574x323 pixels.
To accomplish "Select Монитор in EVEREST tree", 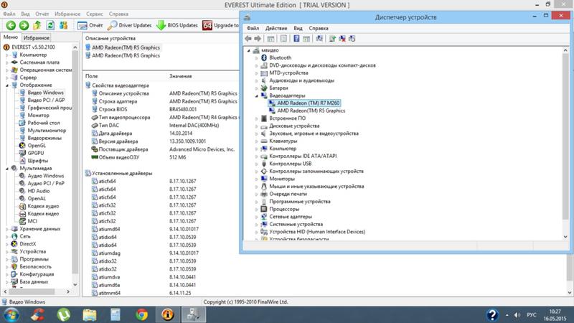I will pos(39,115).
